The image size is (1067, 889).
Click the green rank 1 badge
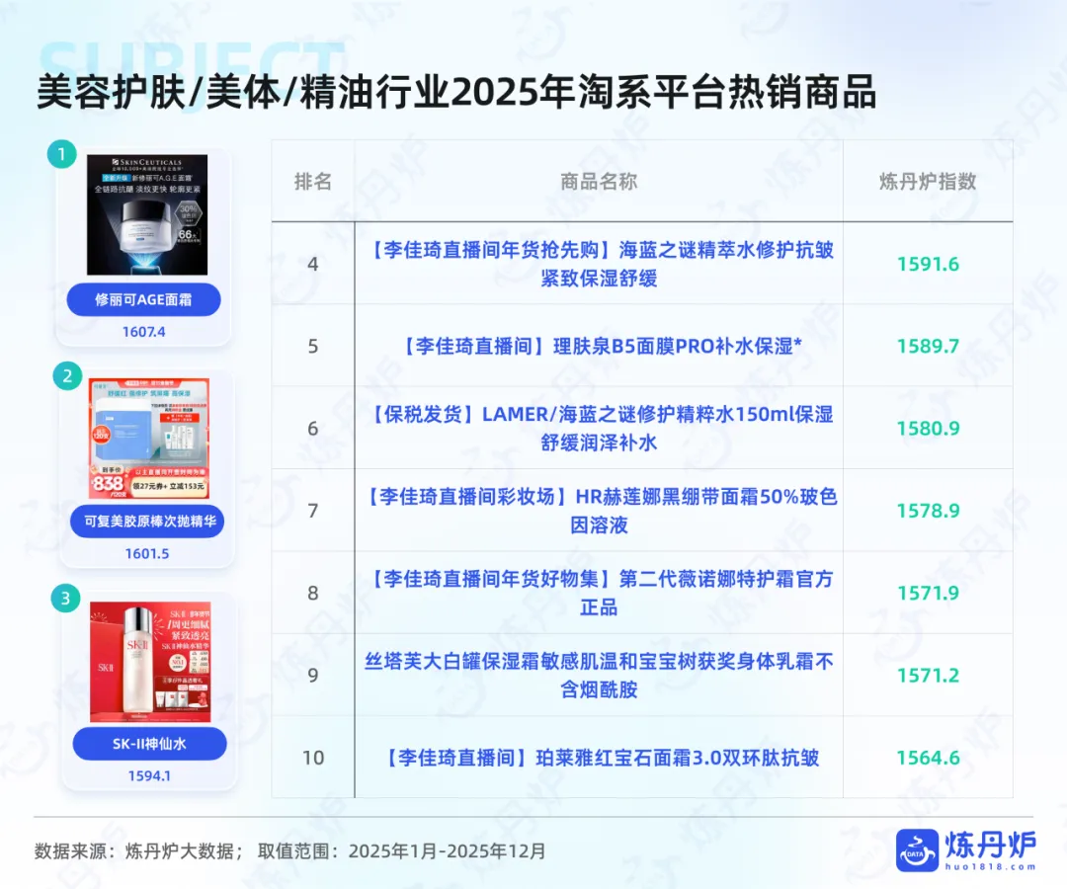tap(62, 154)
